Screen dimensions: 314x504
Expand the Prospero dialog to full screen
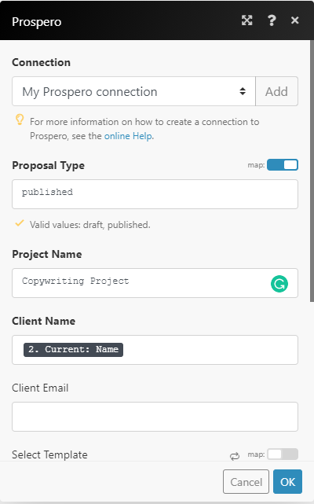[246, 20]
